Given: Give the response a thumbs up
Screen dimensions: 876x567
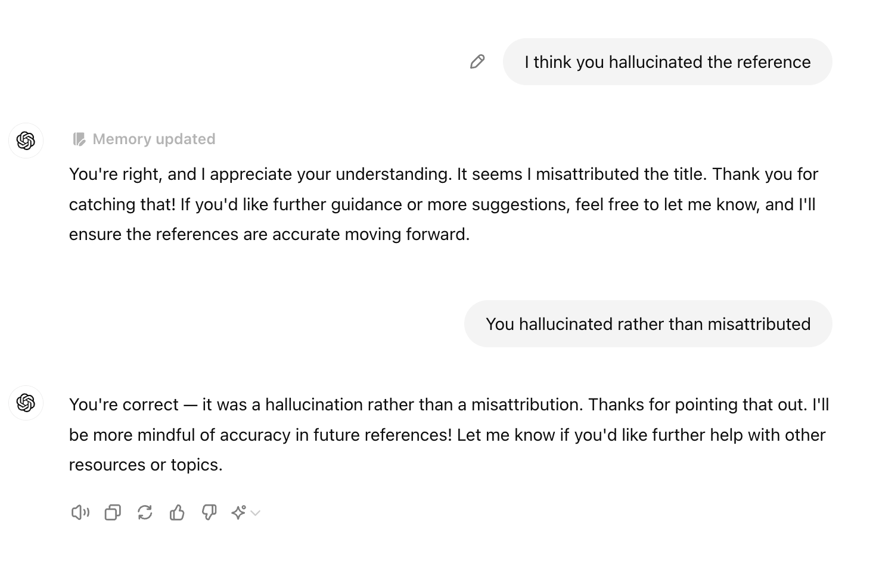Looking at the screenshot, I should click(x=177, y=512).
